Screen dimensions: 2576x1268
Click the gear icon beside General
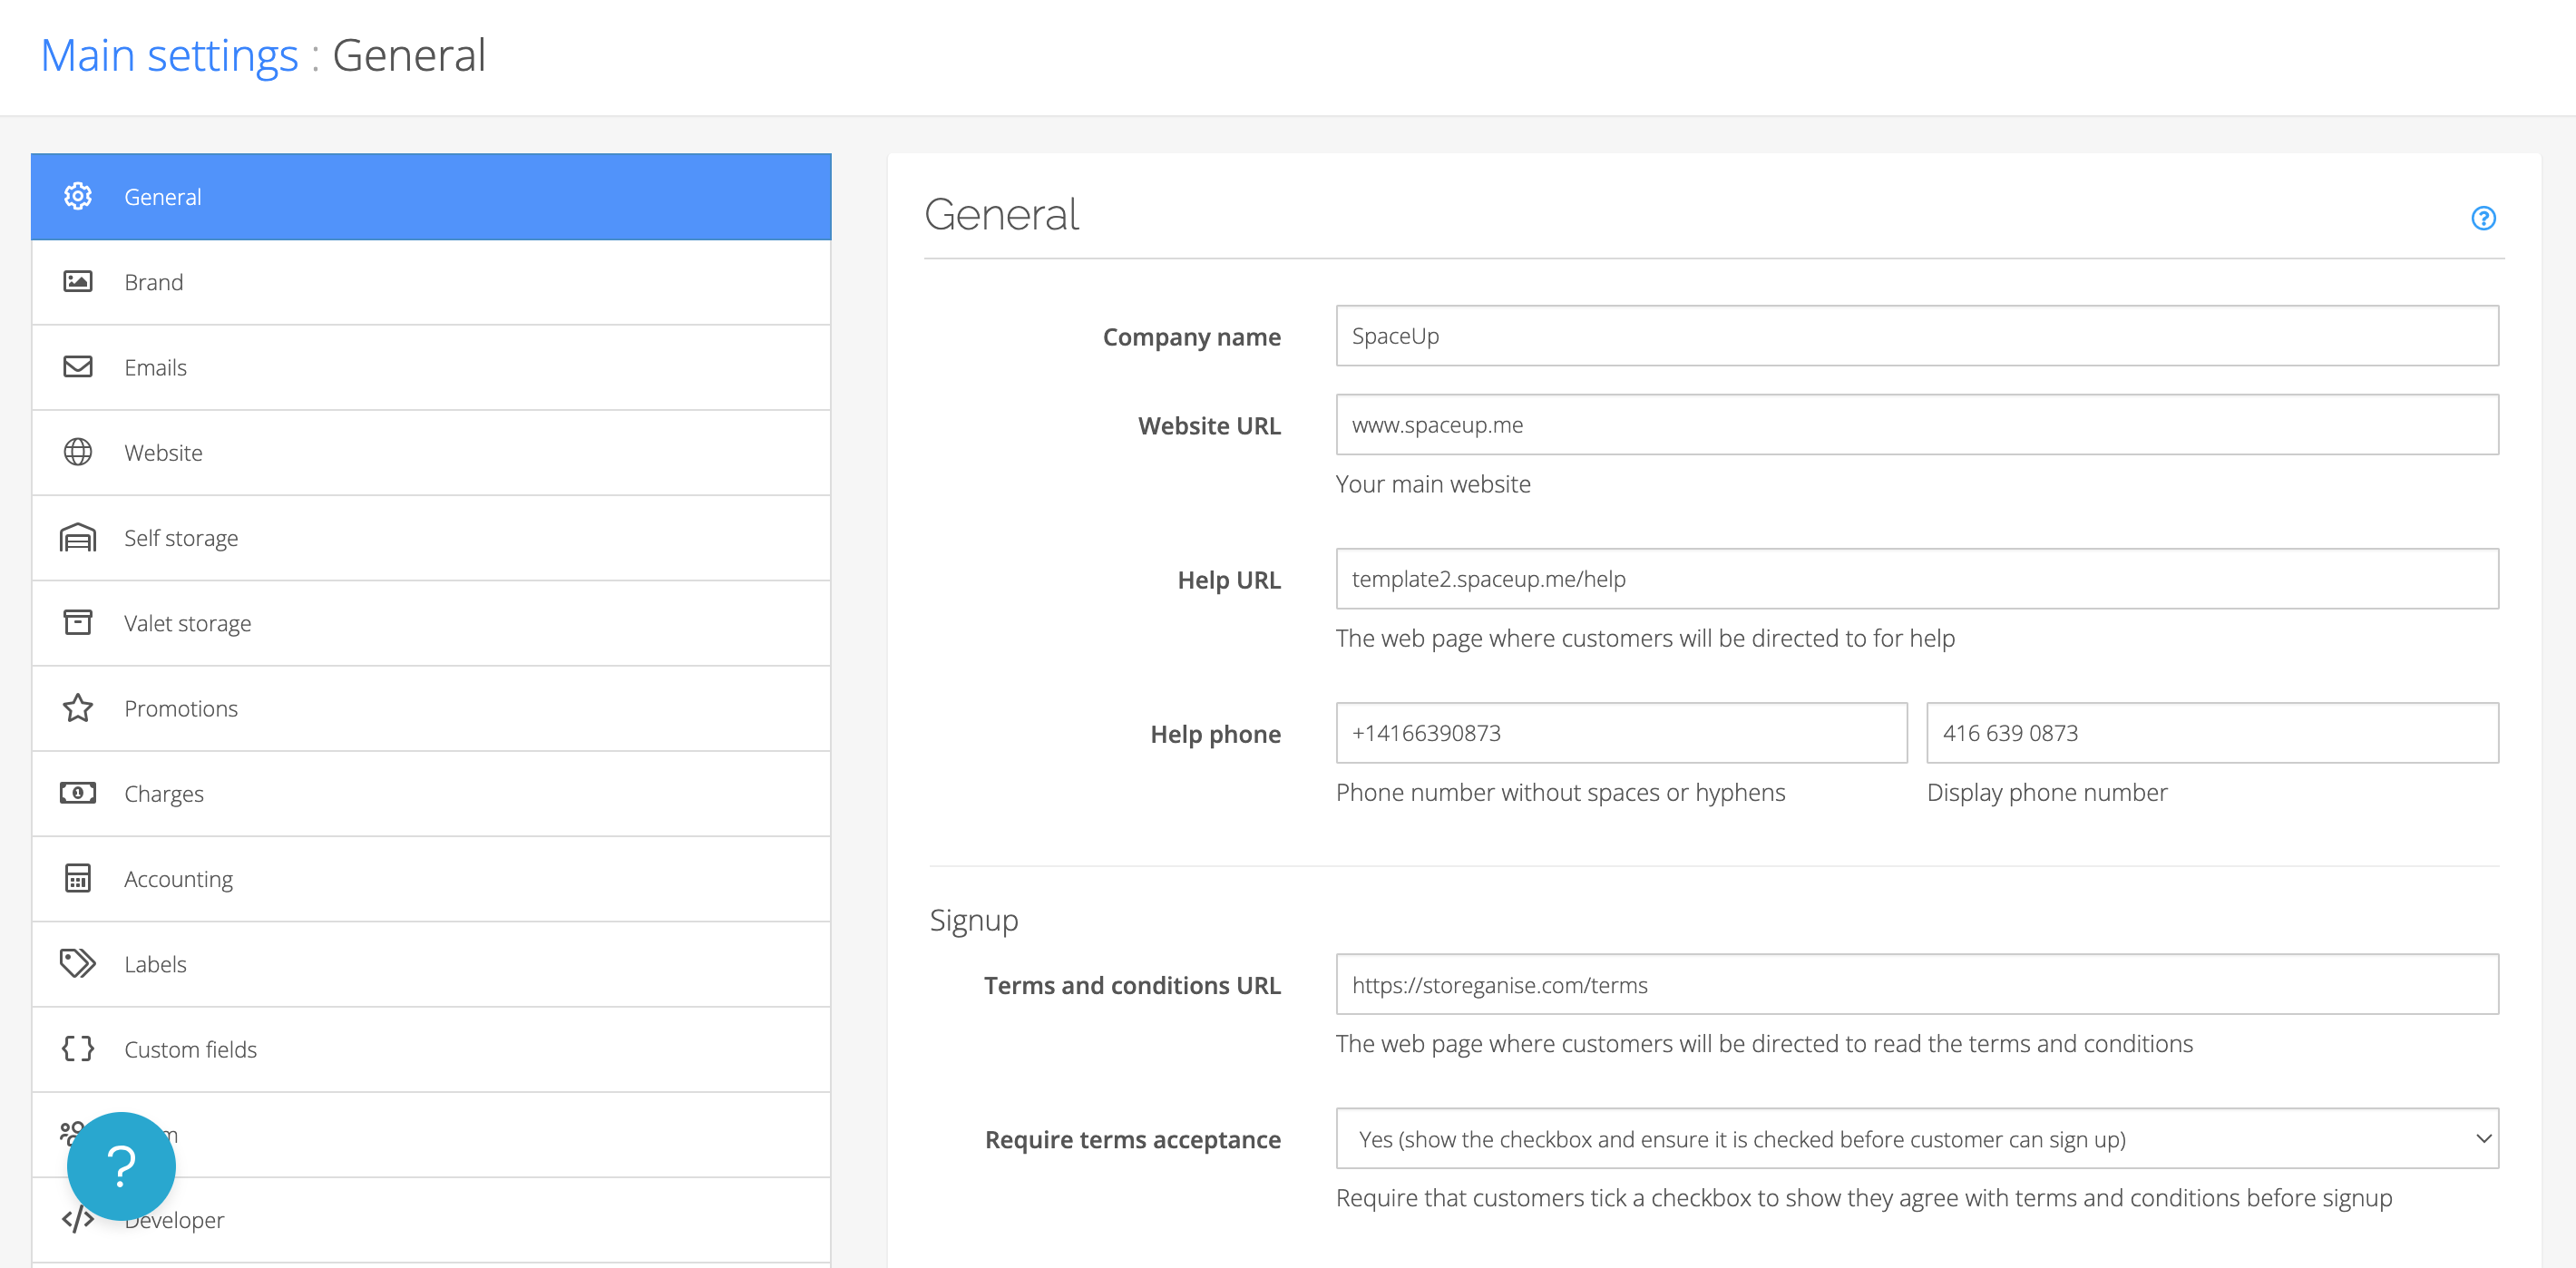[x=78, y=196]
